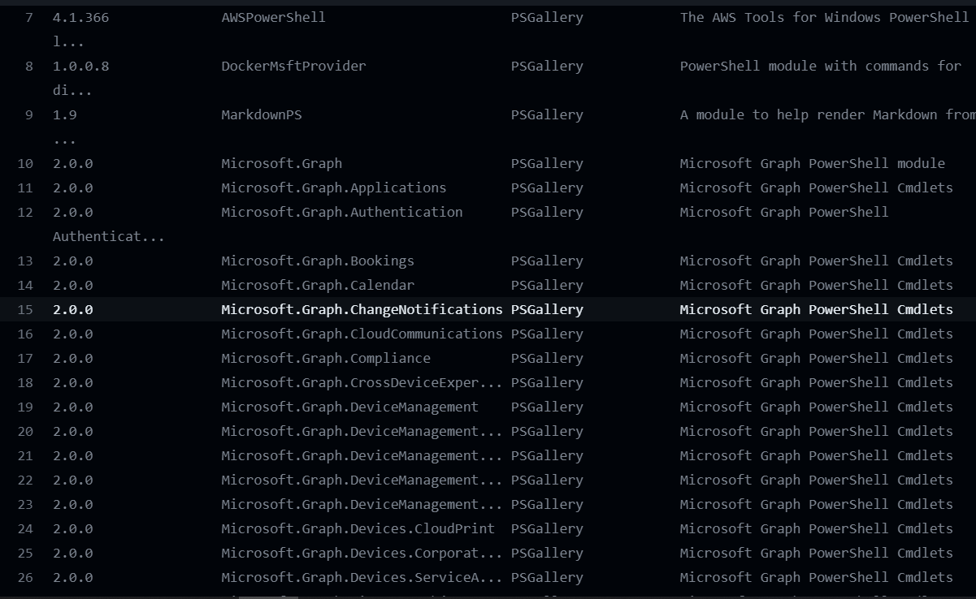Click Microsoft.Graph.DeviceManagement on line 19
The height and width of the screenshot is (599, 976).
point(349,407)
